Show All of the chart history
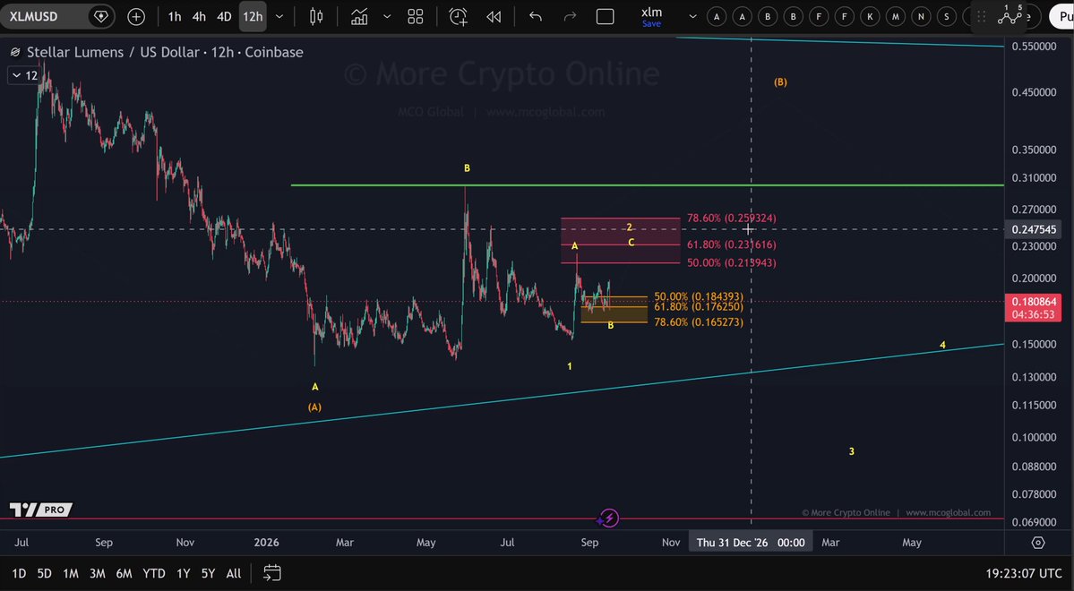The image size is (1074, 591). (234, 573)
